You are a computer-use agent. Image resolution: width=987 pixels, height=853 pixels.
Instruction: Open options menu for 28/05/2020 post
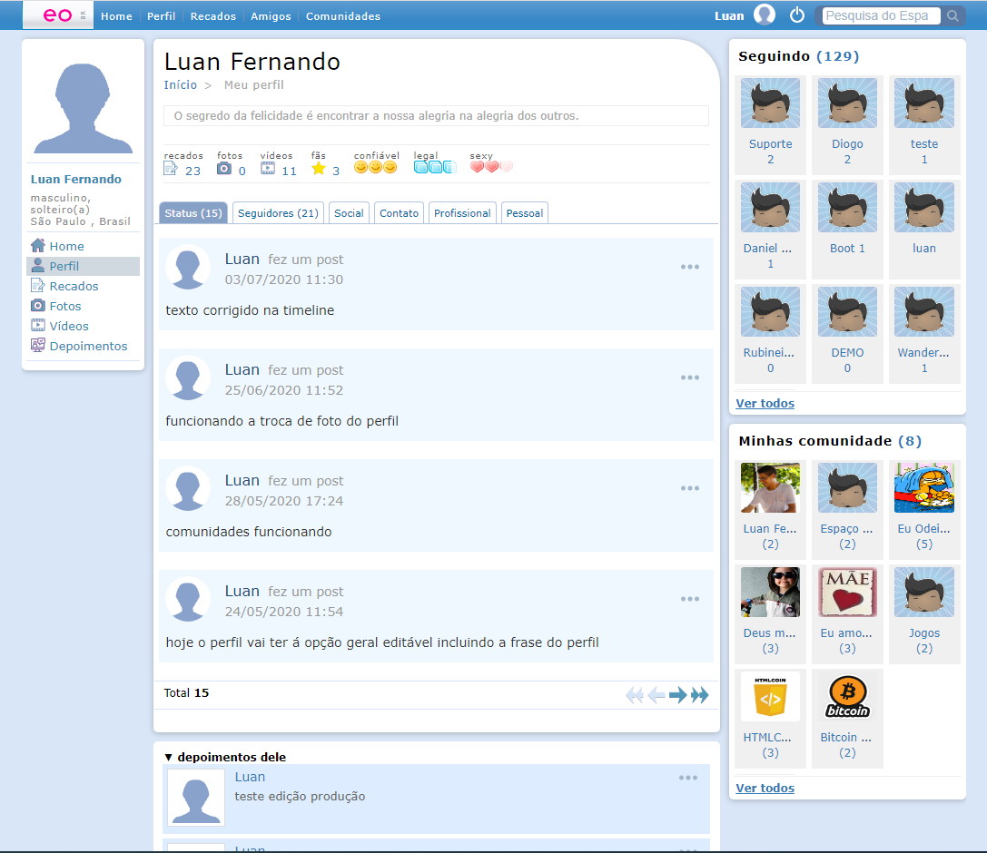click(x=690, y=488)
